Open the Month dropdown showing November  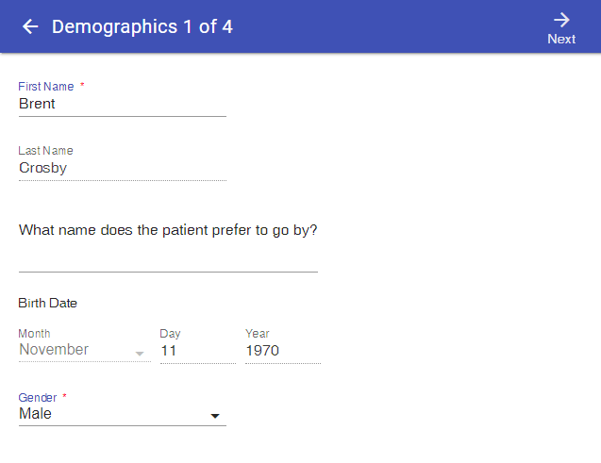point(75,350)
